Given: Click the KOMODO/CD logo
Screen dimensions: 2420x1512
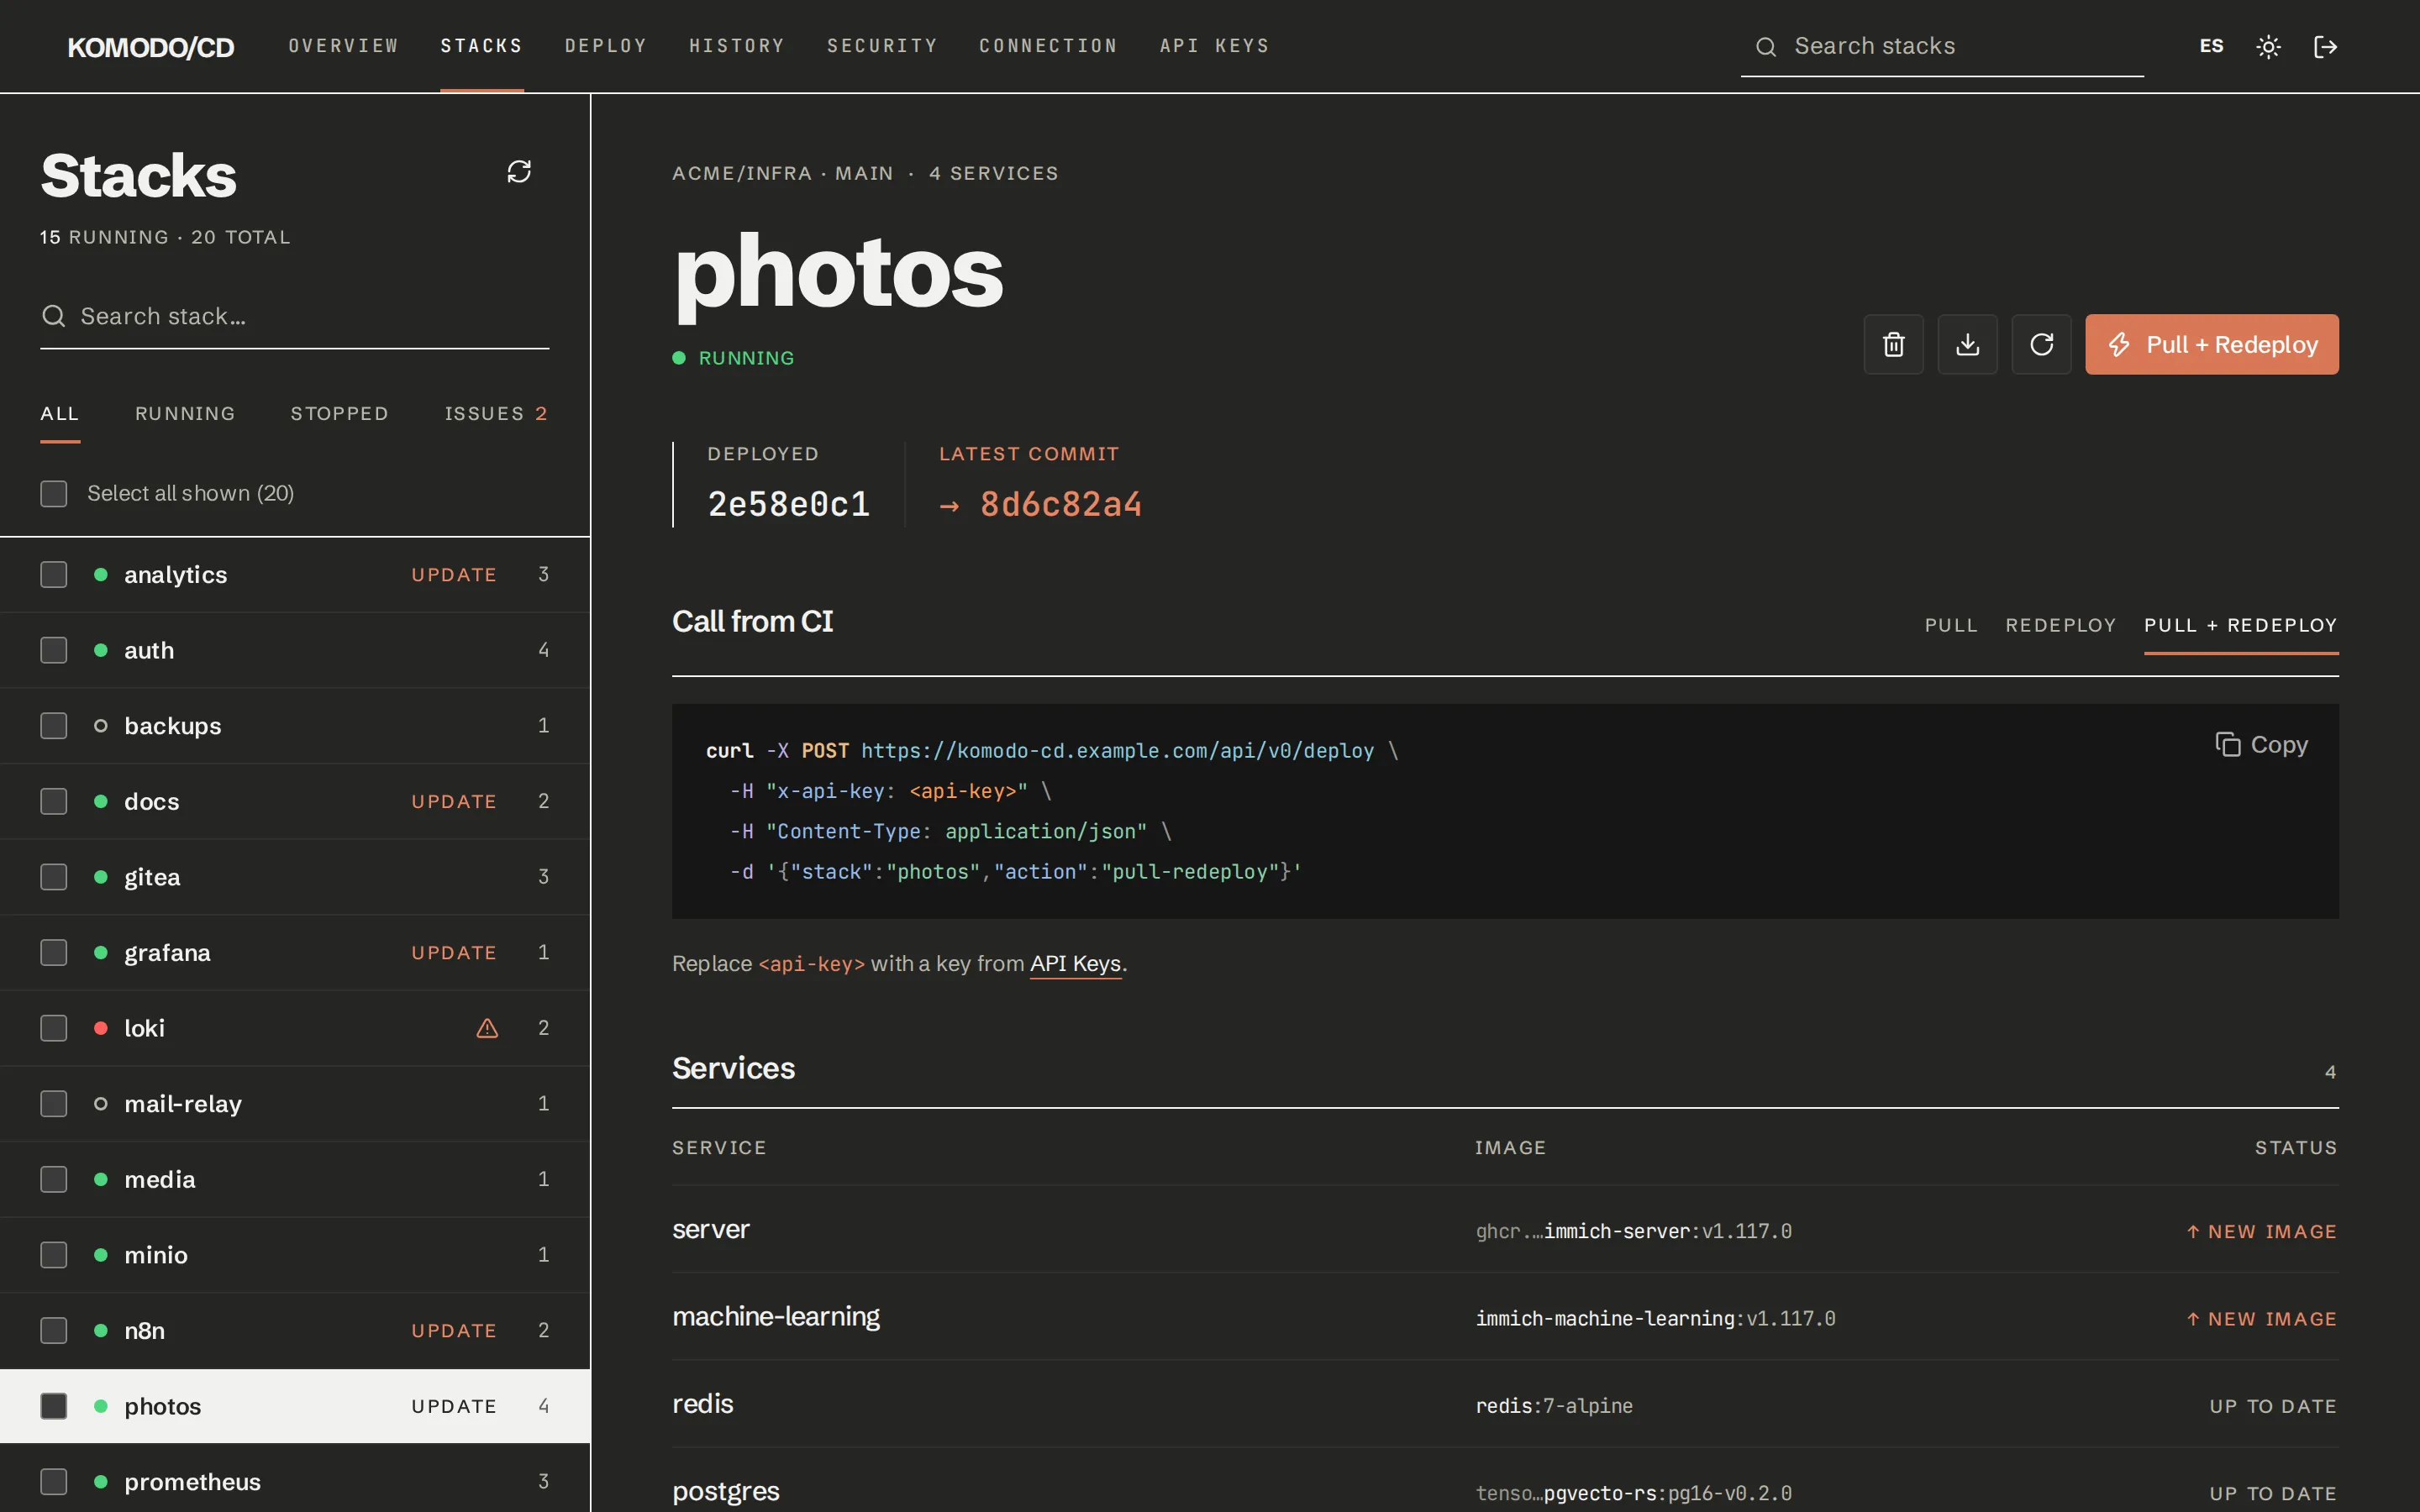Looking at the screenshot, I should click(x=151, y=47).
